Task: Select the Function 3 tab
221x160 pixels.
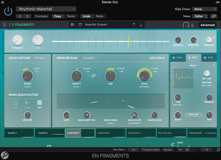Action: click(x=141, y=133)
